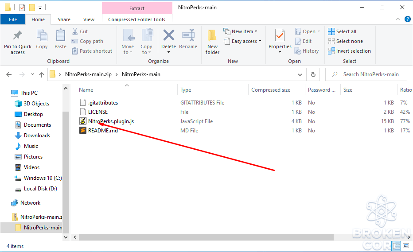This screenshot has height=252, width=413.
Task: Click the History command in ribbon
Action: pos(307,51)
